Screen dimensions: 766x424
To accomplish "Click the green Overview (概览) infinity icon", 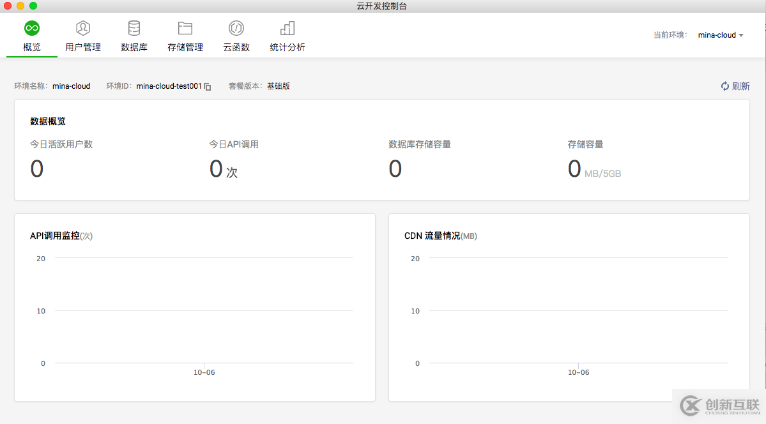I will click(32, 28).
